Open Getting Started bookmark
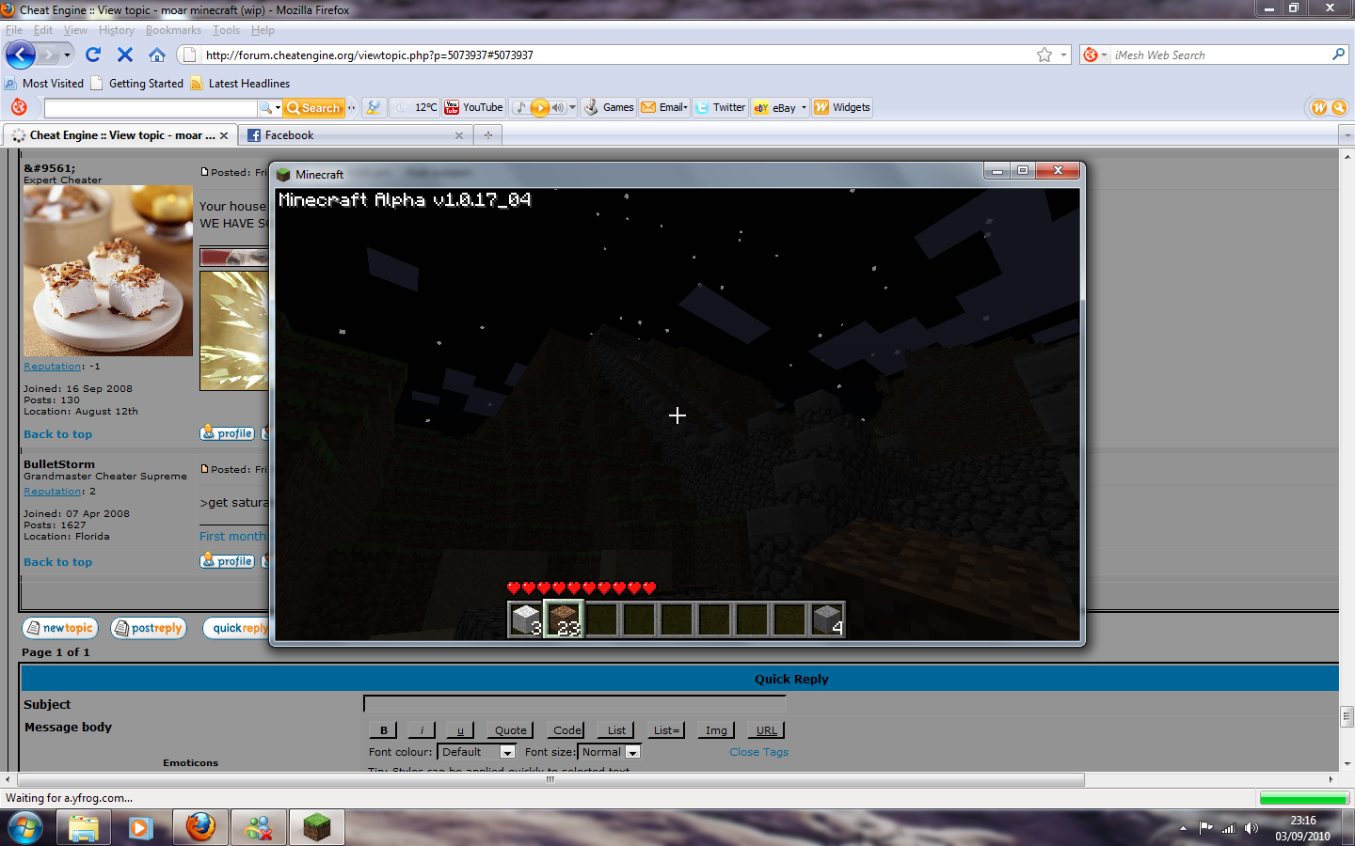1355x846 pixels. [x=137, y=83]
